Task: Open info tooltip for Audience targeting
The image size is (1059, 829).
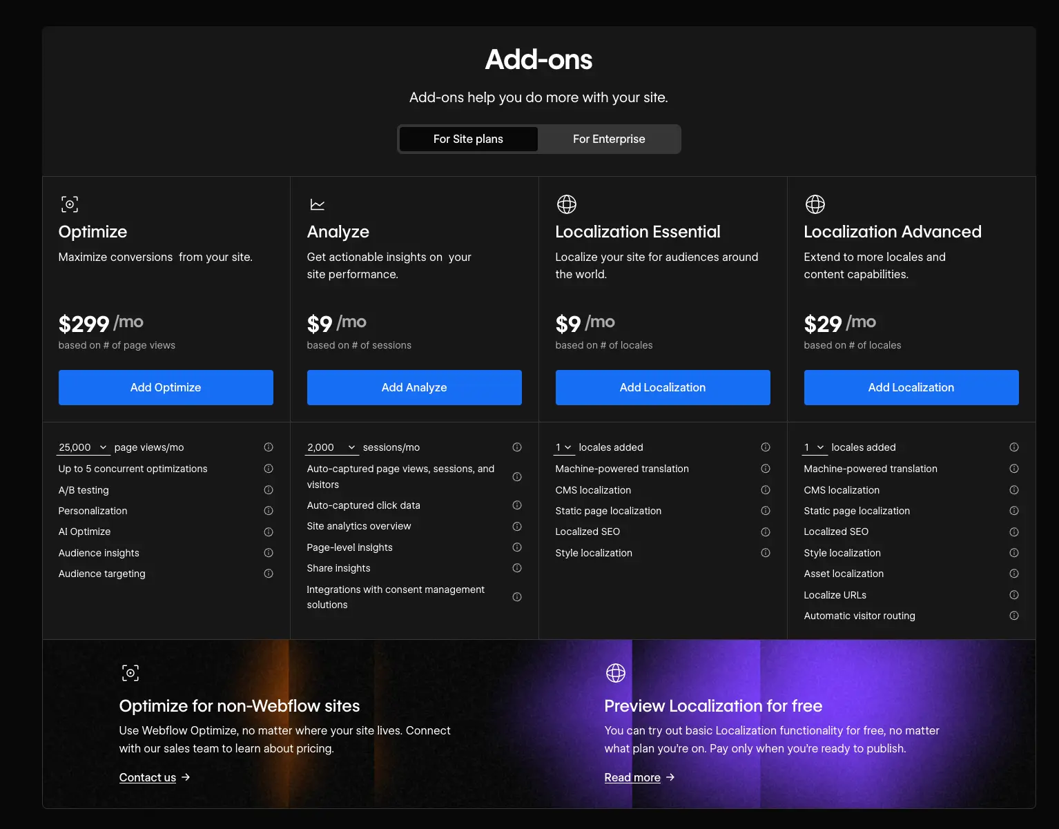Action: point(269,574)
